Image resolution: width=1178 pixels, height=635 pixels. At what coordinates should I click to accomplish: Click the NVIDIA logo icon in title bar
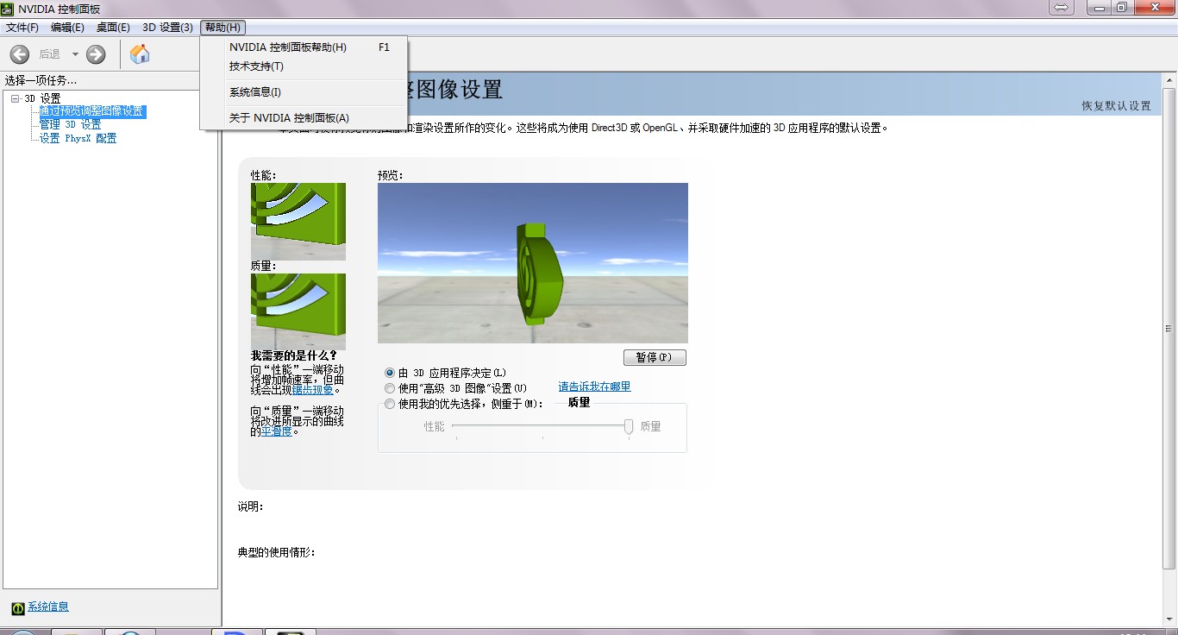click(8, 8)
